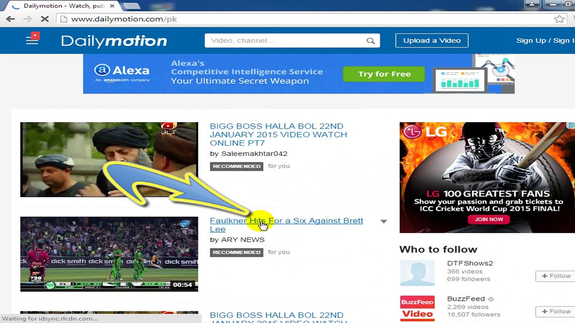
Task: Click the browser back arrow
Action: click(x=10, y=19)
